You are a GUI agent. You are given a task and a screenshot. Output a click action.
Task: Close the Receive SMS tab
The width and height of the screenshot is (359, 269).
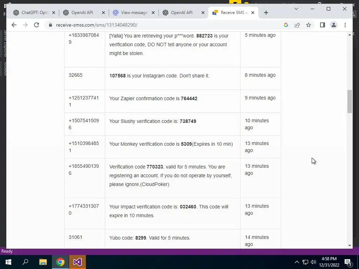pos(253,13)
